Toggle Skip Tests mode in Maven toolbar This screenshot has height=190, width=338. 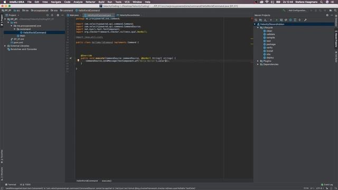coord(290,20)
